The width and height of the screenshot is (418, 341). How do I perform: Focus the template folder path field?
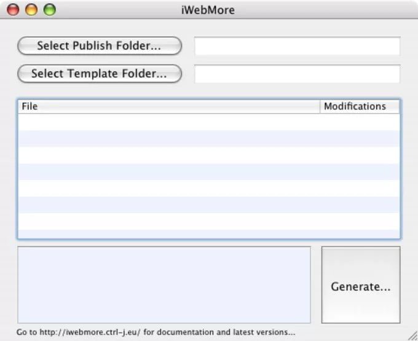pos(297,74)
